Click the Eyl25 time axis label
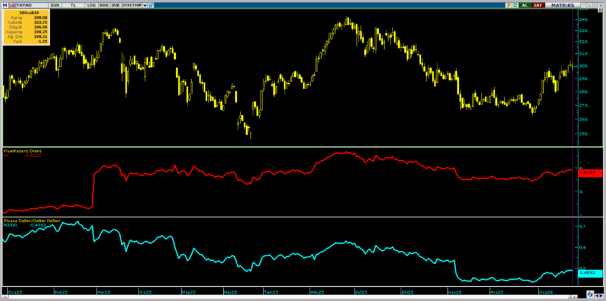606x301 pixels. pyautogui.click(x=362, y=292)
